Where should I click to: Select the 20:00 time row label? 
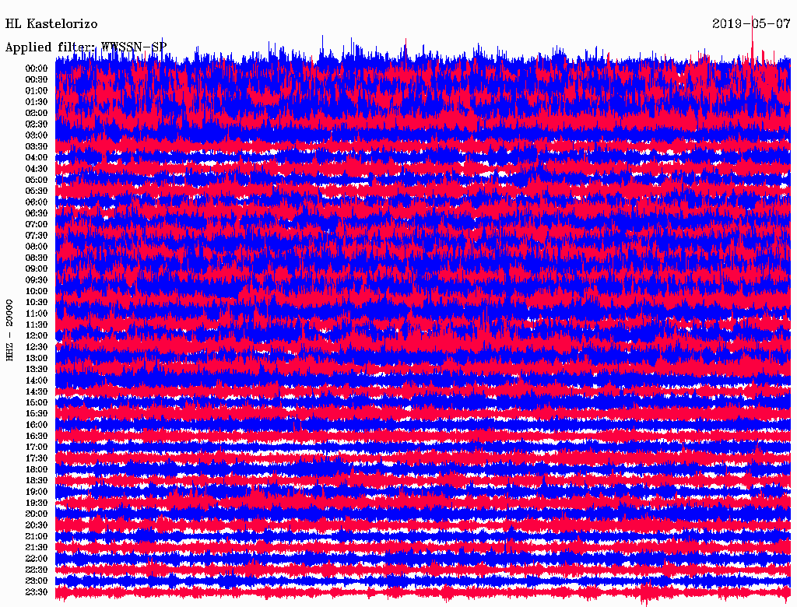[x=37, y=514]
